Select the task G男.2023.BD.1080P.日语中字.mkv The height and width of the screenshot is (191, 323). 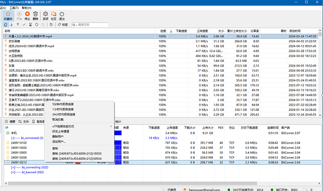pyautogui.click(x=31, y=61)
